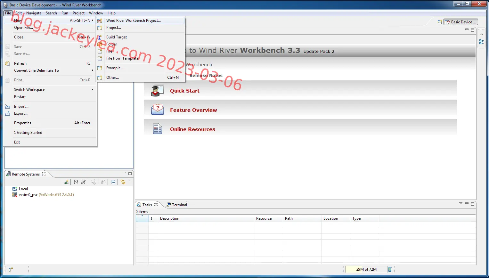Switch to the Tasks tab
Screen dimensions: 489x278
pos(147,205)
